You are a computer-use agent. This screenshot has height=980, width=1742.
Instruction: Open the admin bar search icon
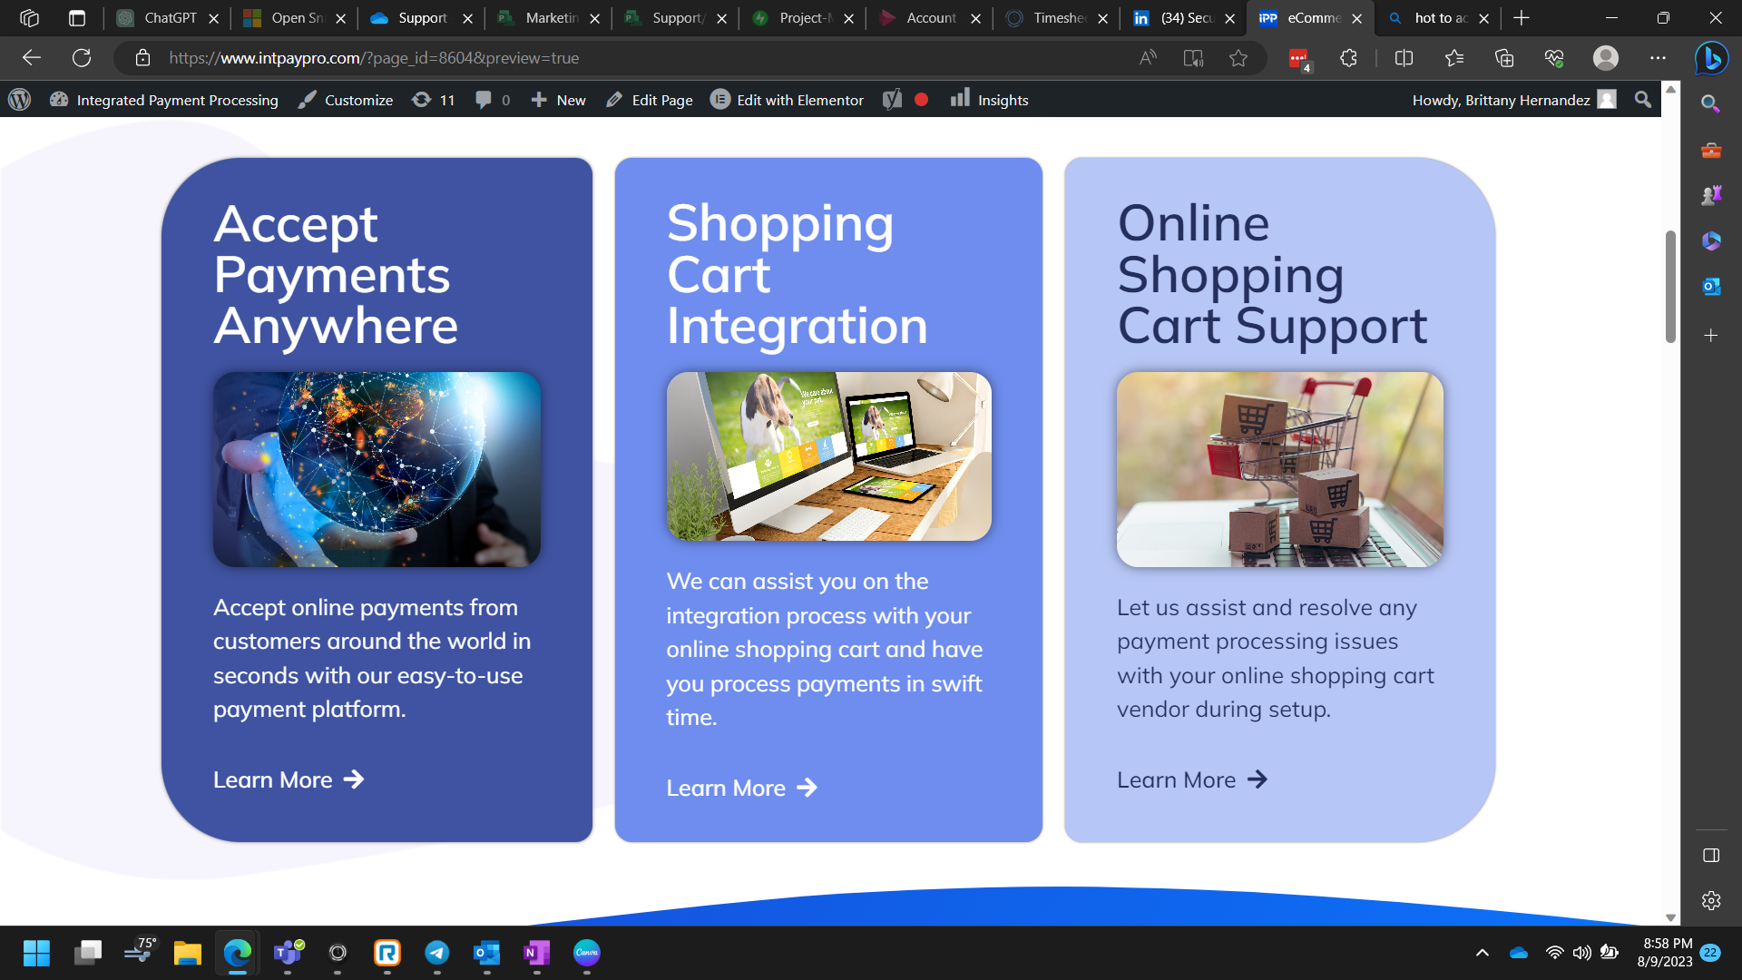pos(1642,100)
